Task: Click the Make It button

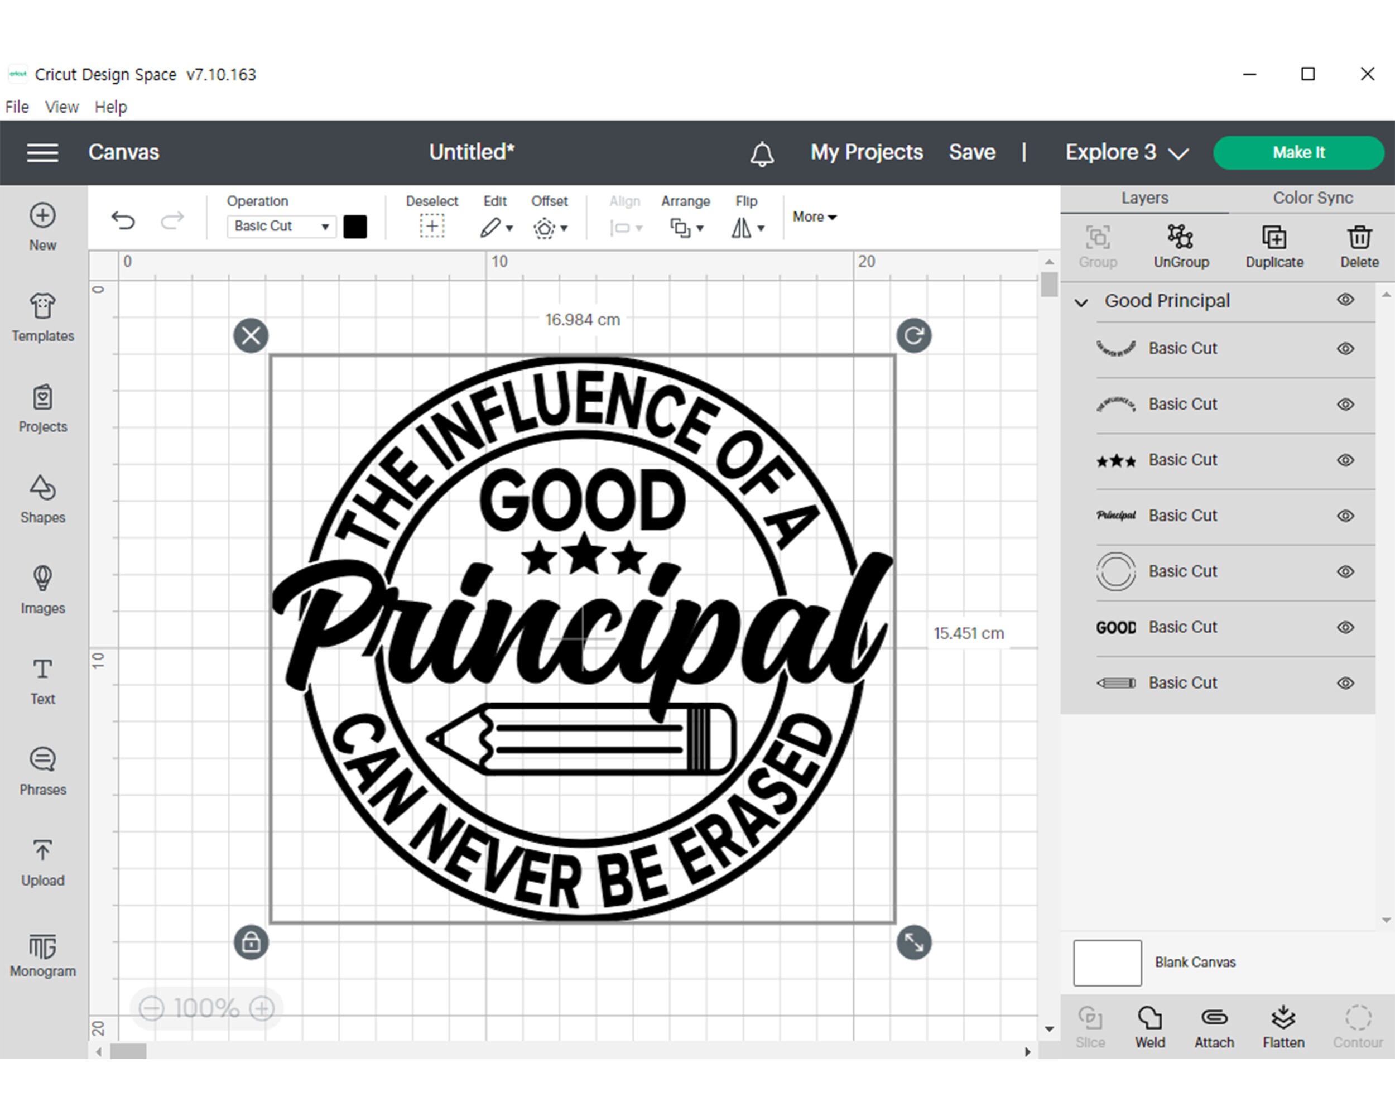Action: click(x=1298, y=153)
